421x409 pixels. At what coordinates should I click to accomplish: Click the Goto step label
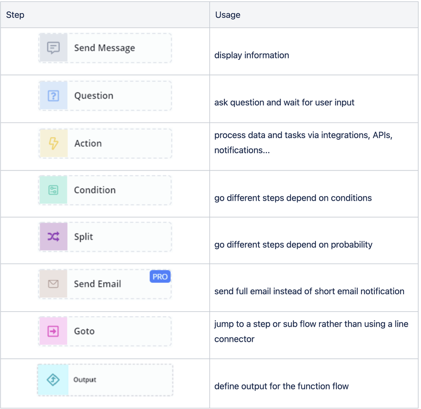tap(84, 331)
